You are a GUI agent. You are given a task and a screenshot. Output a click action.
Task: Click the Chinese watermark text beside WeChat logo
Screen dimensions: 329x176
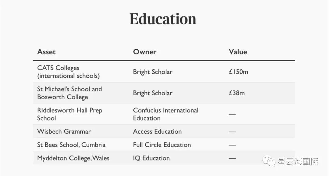coord(298,161)
